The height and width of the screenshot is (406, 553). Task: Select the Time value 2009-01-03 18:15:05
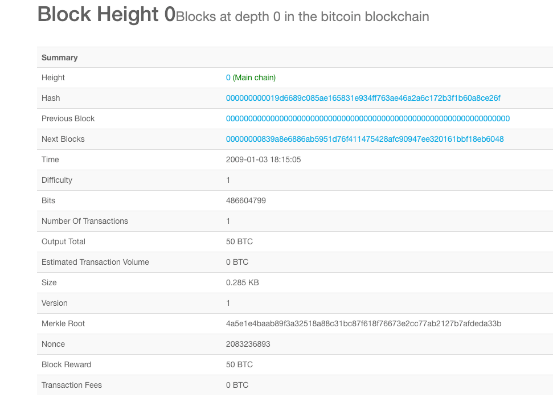[x=263, y=160]
